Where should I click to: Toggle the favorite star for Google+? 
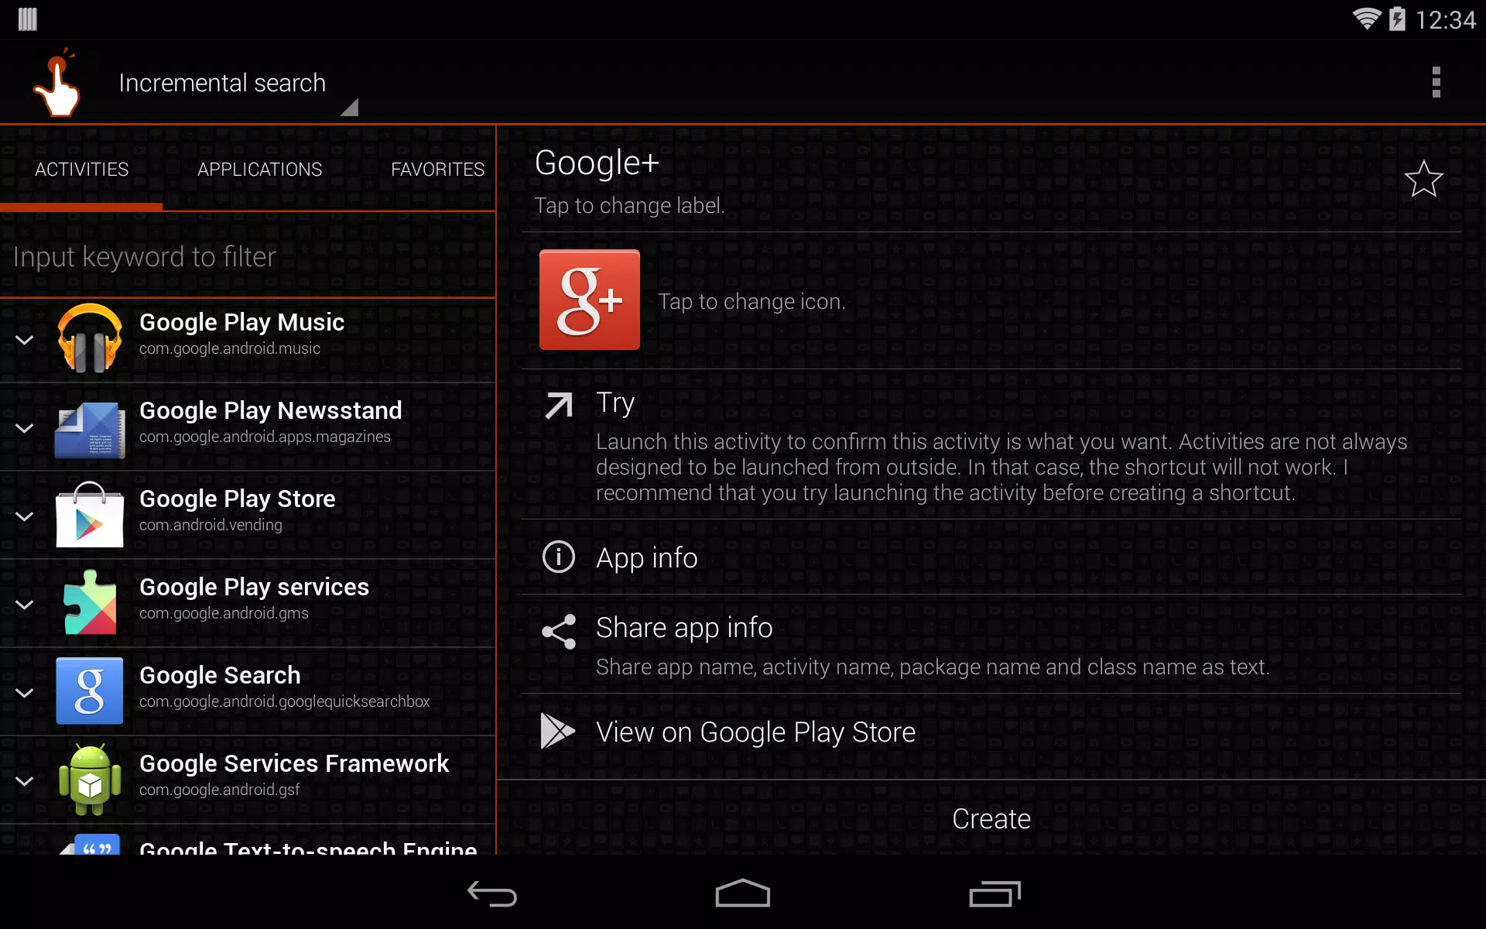click(1425, 179)
